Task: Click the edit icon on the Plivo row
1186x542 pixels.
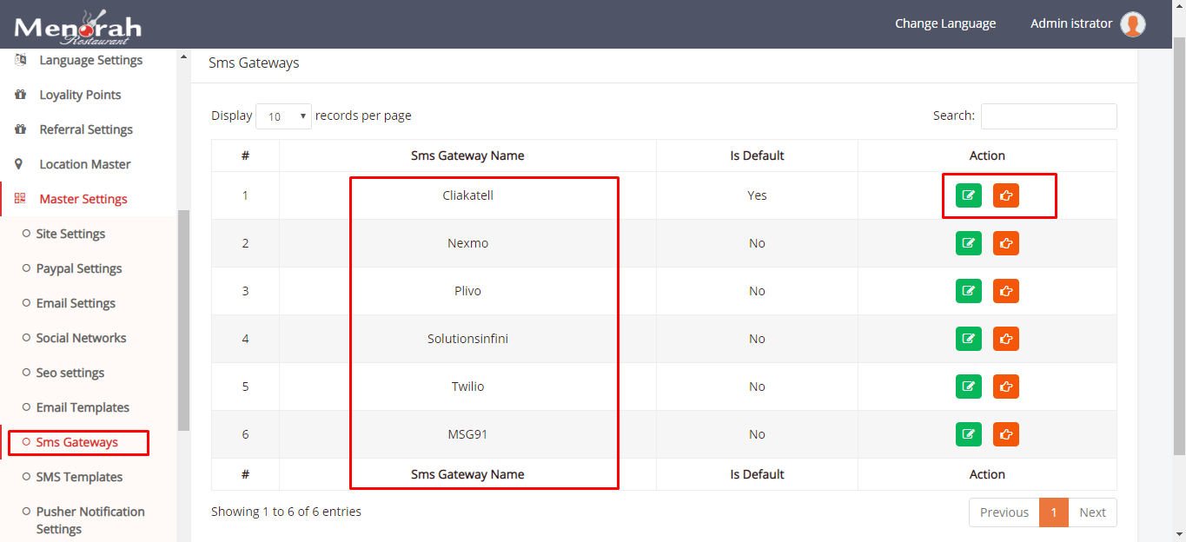Action: click(968, 291)
